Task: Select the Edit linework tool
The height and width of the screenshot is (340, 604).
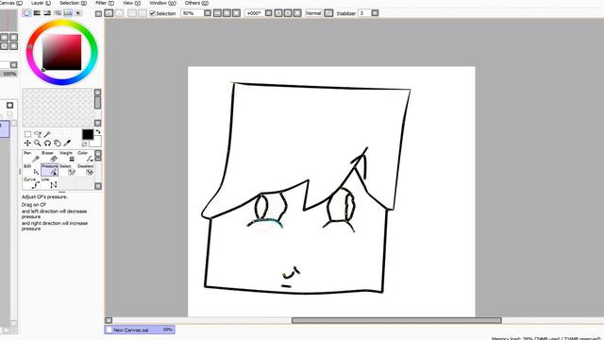Action: pyautogui.click(x=32, y=170)
